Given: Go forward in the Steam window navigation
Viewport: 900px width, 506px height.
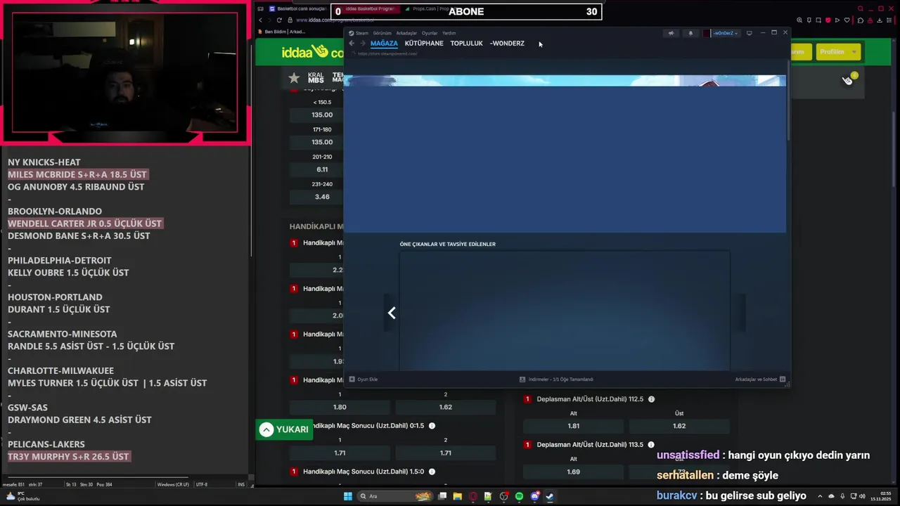Looking at the screenshot, I should (363, 44).
